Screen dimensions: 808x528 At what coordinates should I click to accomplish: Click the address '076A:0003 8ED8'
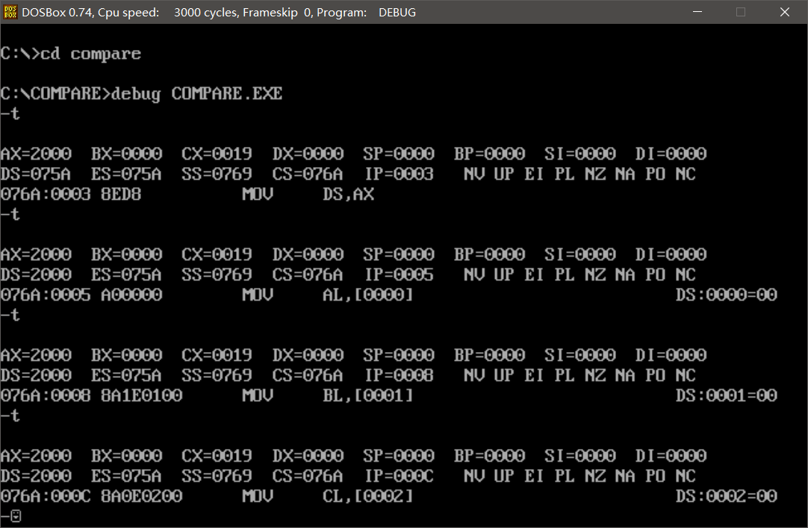(x=71, y=195)
